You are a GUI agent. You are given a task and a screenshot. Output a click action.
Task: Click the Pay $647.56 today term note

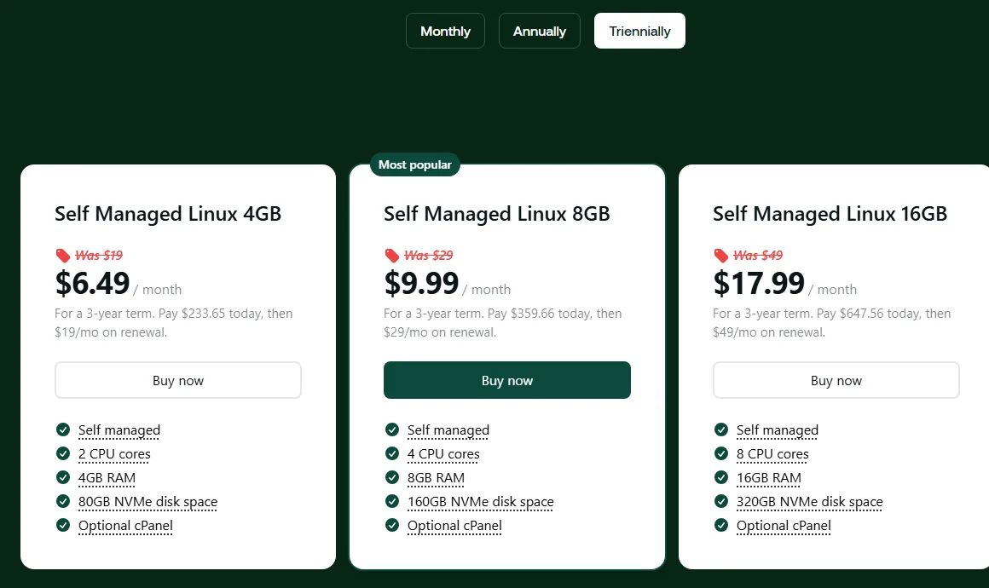click(x=832, y=323)
